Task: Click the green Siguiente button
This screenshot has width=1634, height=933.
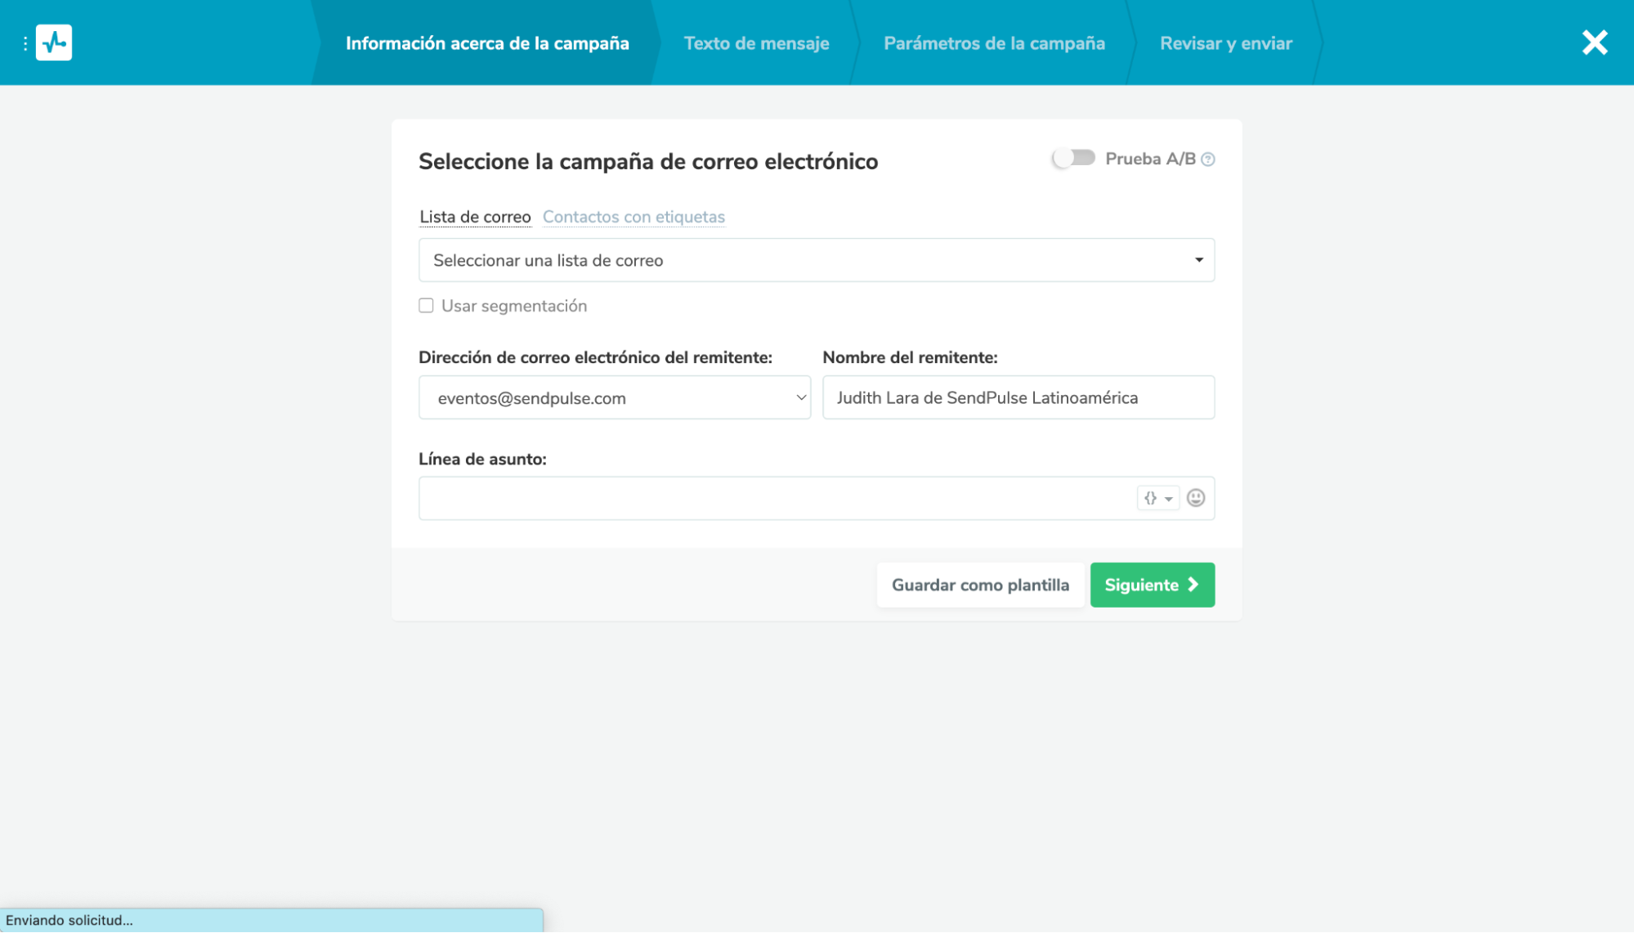Action: click(x=1152, y=585)
